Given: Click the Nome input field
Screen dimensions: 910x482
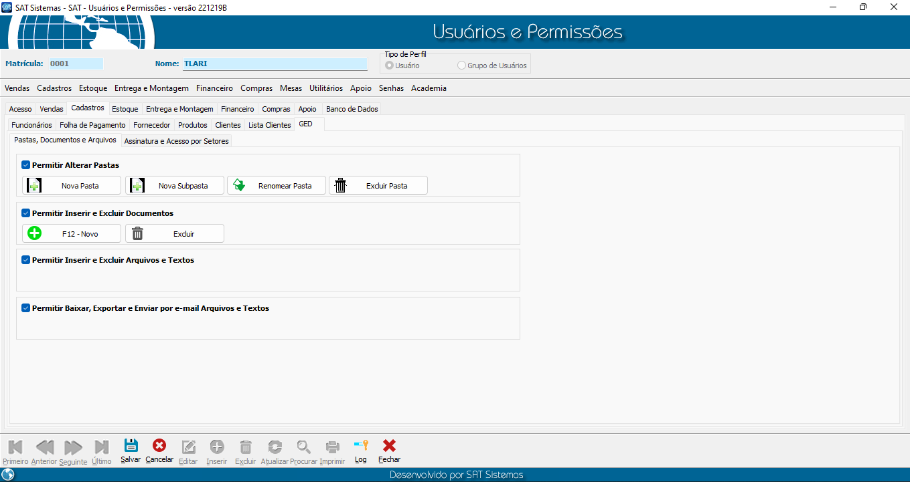Looking at the screenshot, I should click(x=275, y=64).
